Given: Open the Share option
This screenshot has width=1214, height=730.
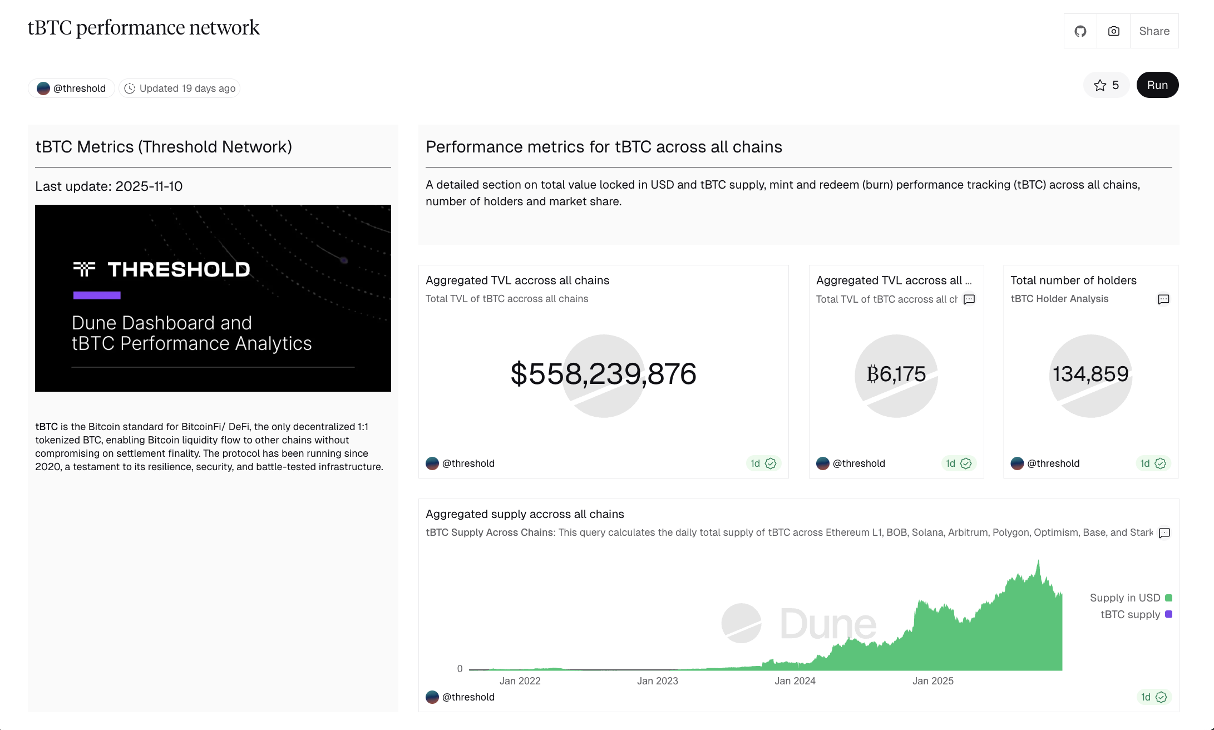Looking at the screenshot, I should (x=1154, y=31).
